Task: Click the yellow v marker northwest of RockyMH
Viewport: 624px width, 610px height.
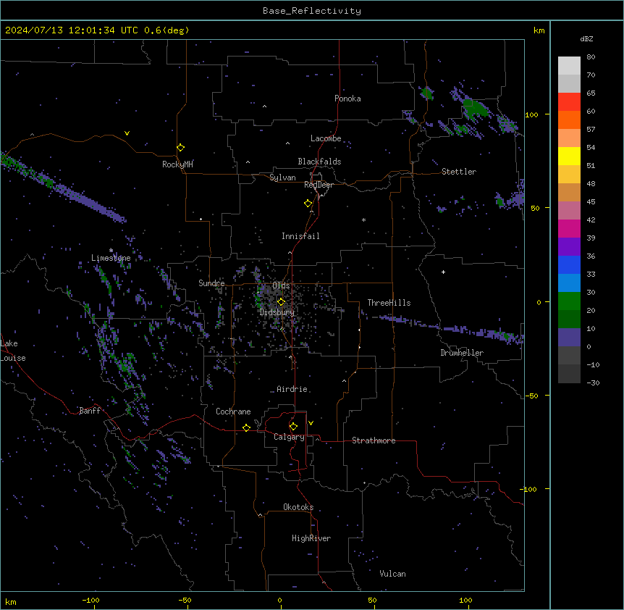Action: click(x=127, y=133)
